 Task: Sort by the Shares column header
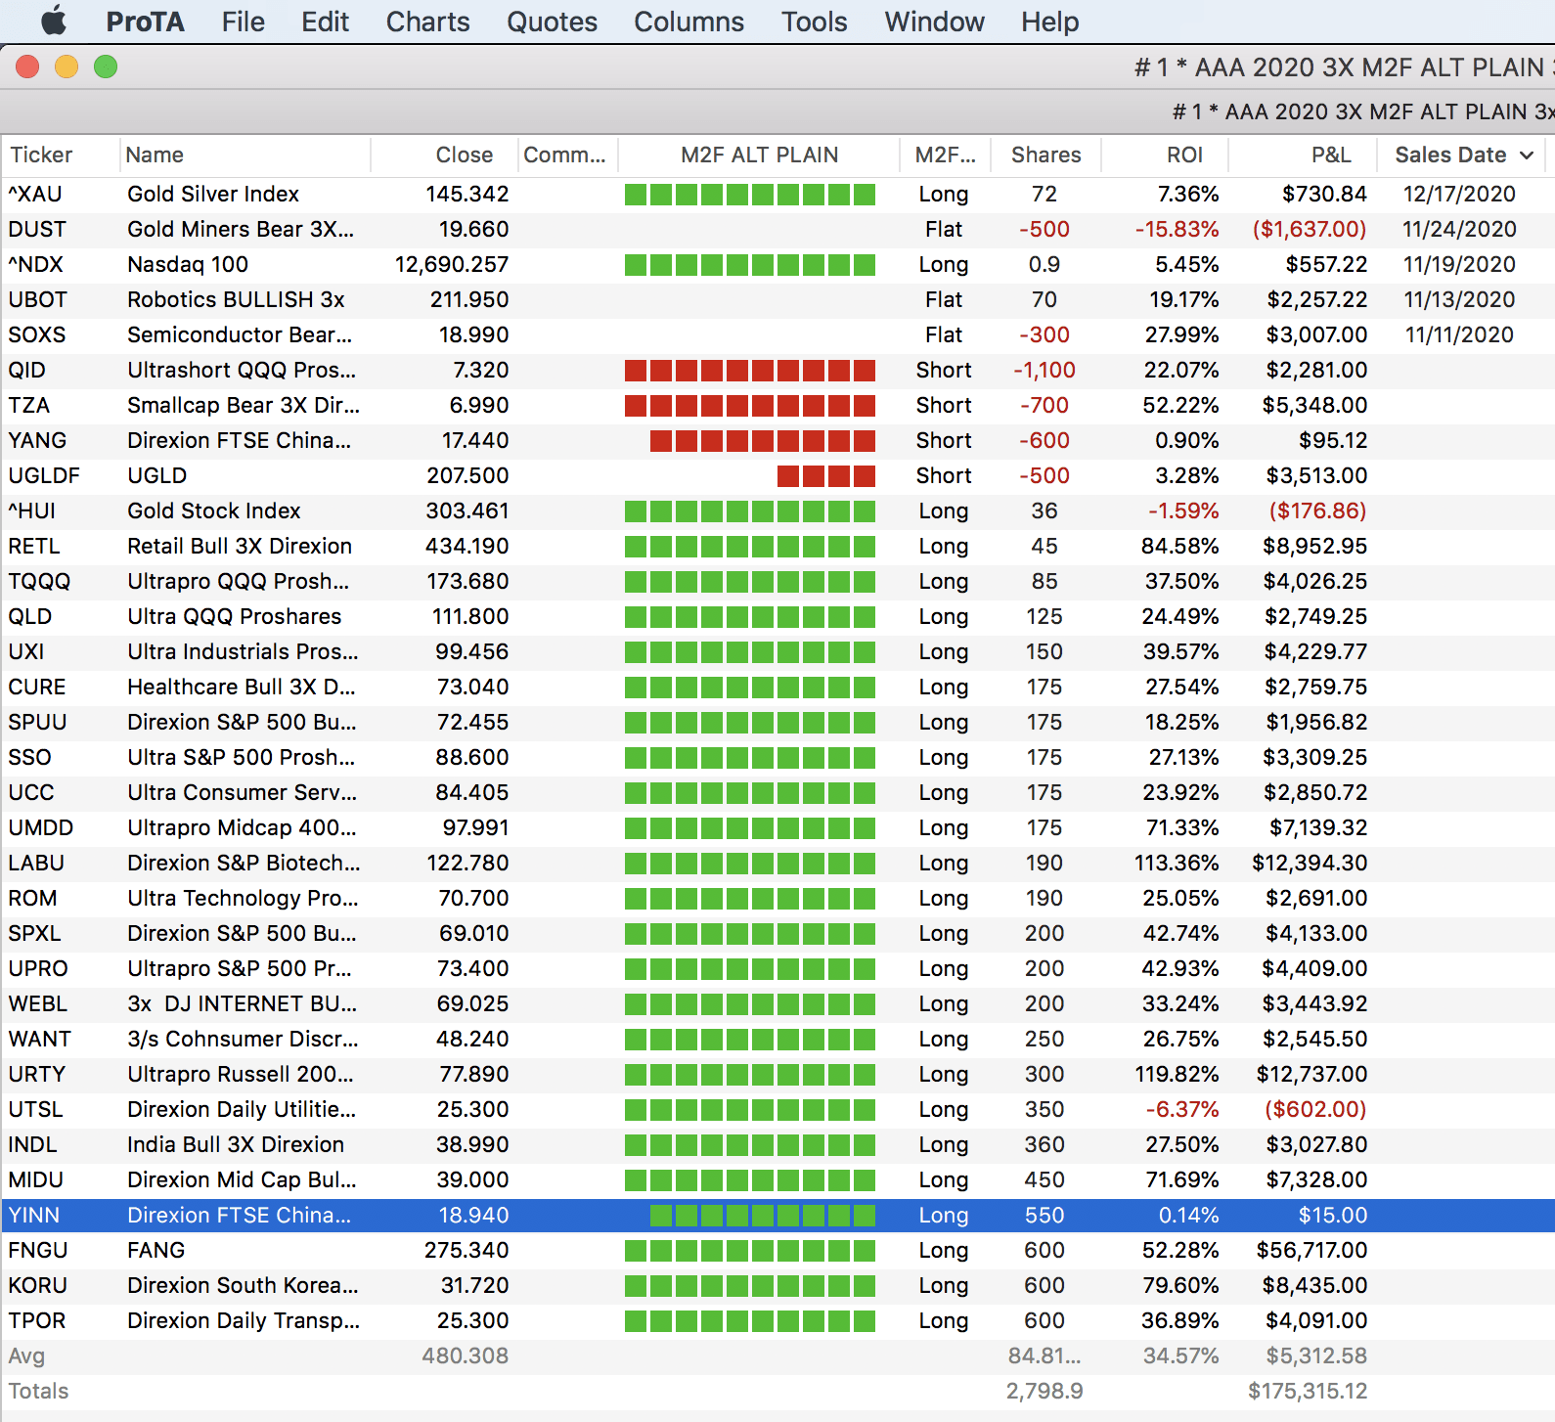pos(1045,155)
